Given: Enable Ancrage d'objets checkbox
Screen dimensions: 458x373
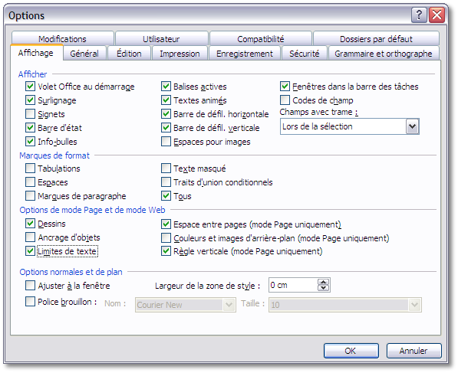Looking at the screenshot, I should point(30,237).
